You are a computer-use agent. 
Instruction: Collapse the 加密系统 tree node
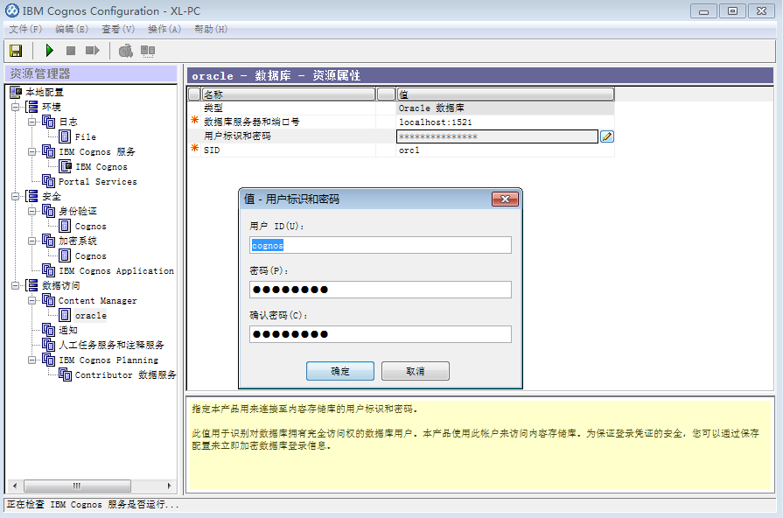pyautogui.click(x=32, y=241)
